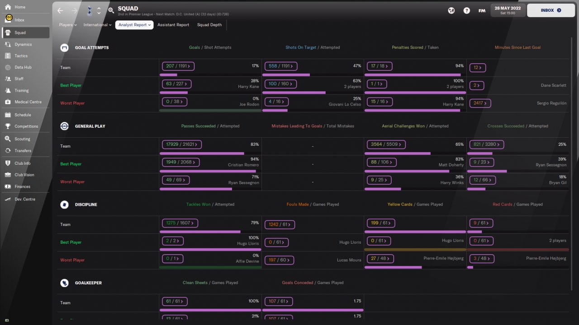Screen dimensions: 579x325
Task: Open the Transfers sidebar icon
Action: pyautogui.click(x=8, y=151)
